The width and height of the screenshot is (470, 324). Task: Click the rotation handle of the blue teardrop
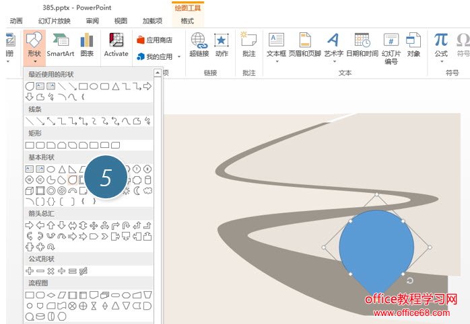click(x=410, y=280)
